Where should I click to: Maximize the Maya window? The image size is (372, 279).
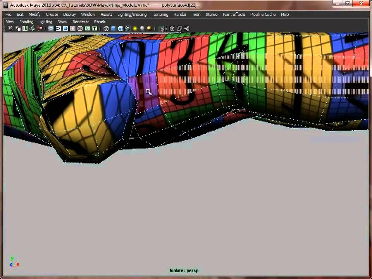(348, 3)
